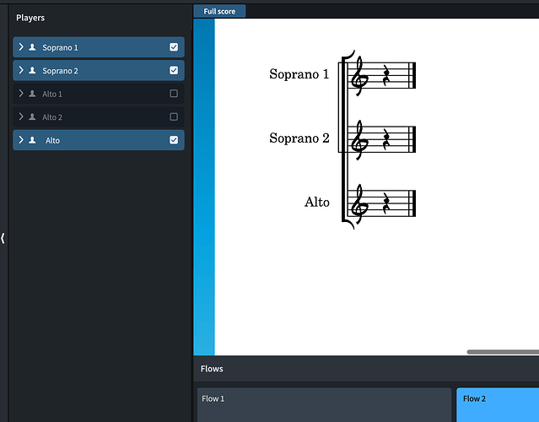Select the rest on the Soprano 2 staff

coord(386,140)
